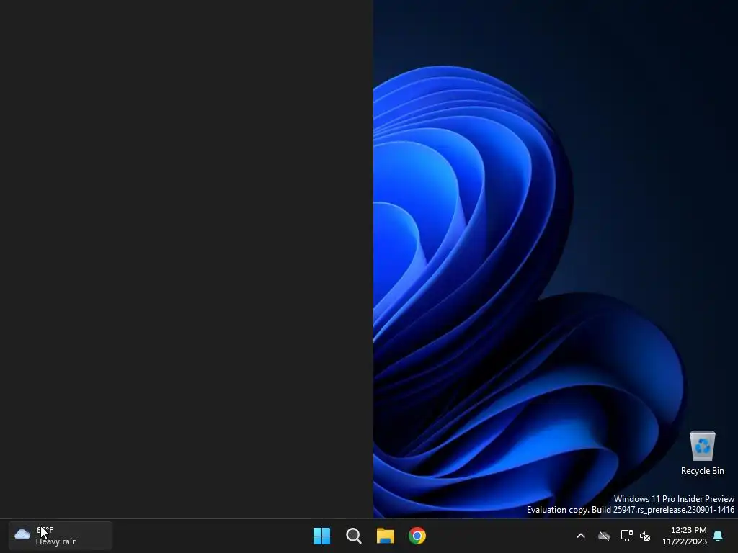Image resolution: width=738 pixels, height=553 pixels.
Task: Show hidden system tray icons
Action: (581, 536)
